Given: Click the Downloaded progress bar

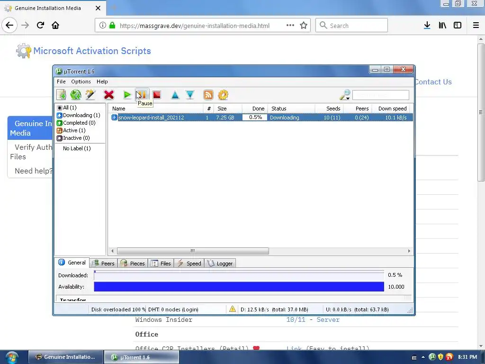Looking at the screenshot, I should pyautogui.click(x=239, y=275).
